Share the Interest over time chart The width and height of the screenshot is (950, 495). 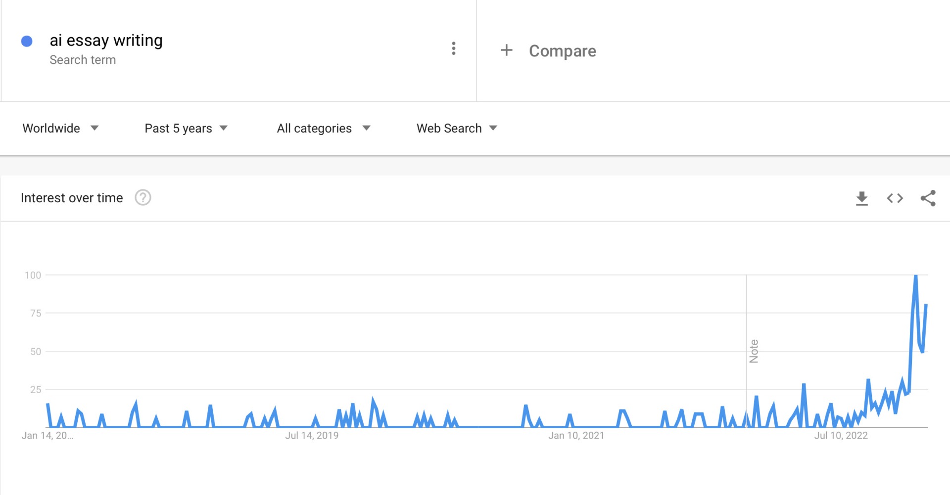tap(928, 198)
